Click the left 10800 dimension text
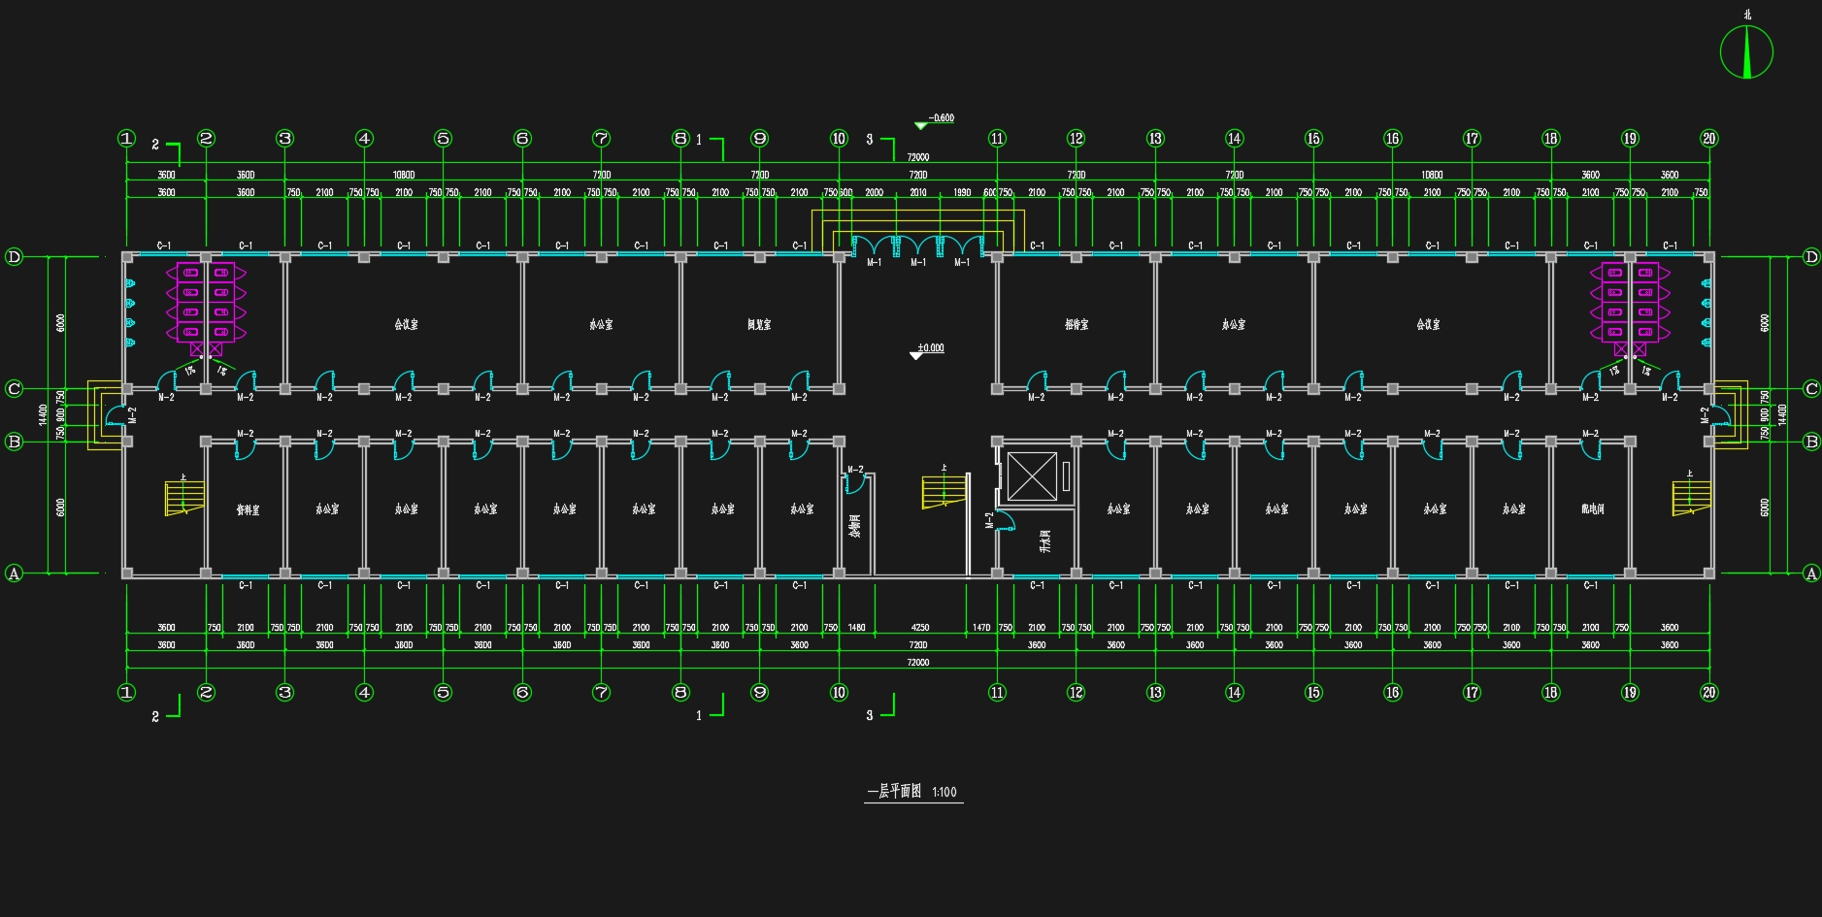Image resolution: width=1822 pixels, height=917 pixels. point(404,176)
